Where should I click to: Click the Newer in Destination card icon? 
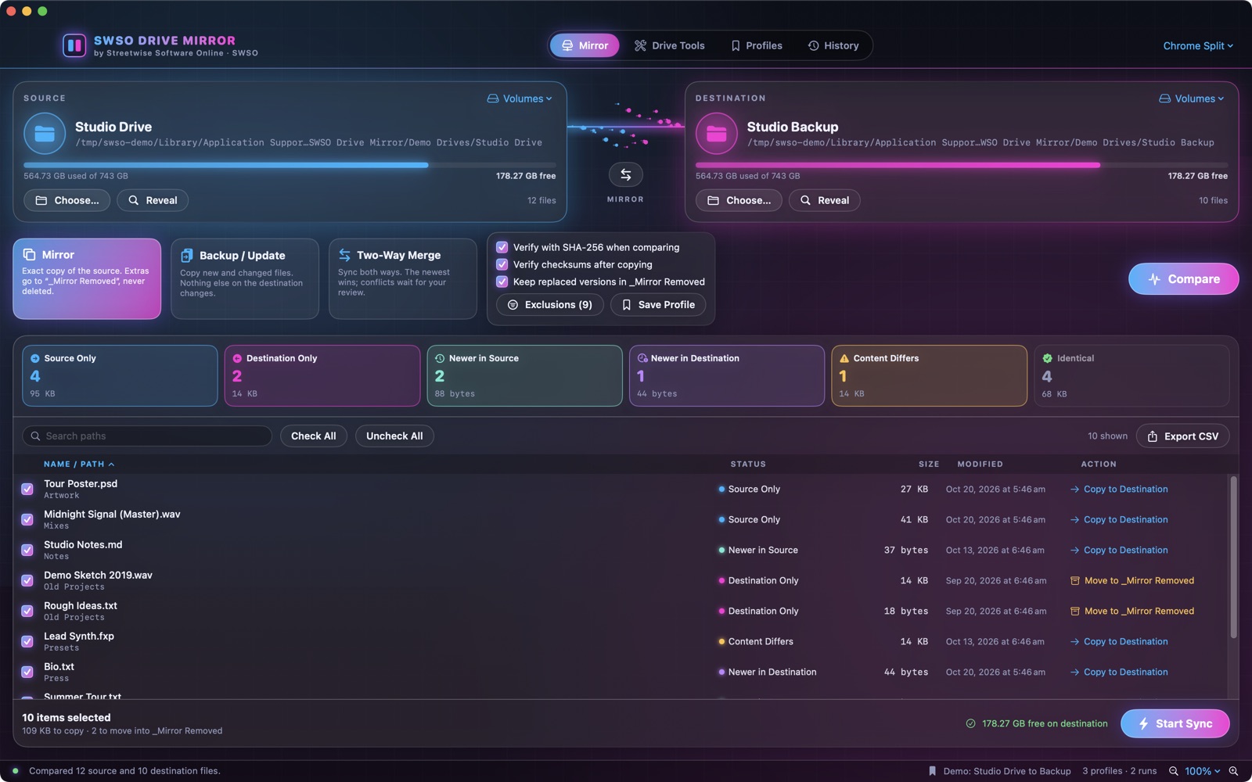(642, 358)
